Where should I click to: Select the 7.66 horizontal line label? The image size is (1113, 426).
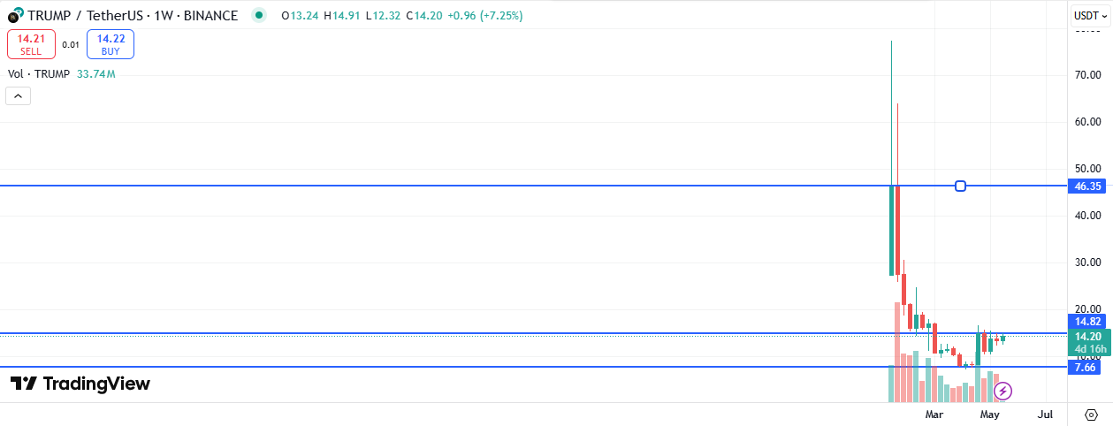pos(1086,367)
